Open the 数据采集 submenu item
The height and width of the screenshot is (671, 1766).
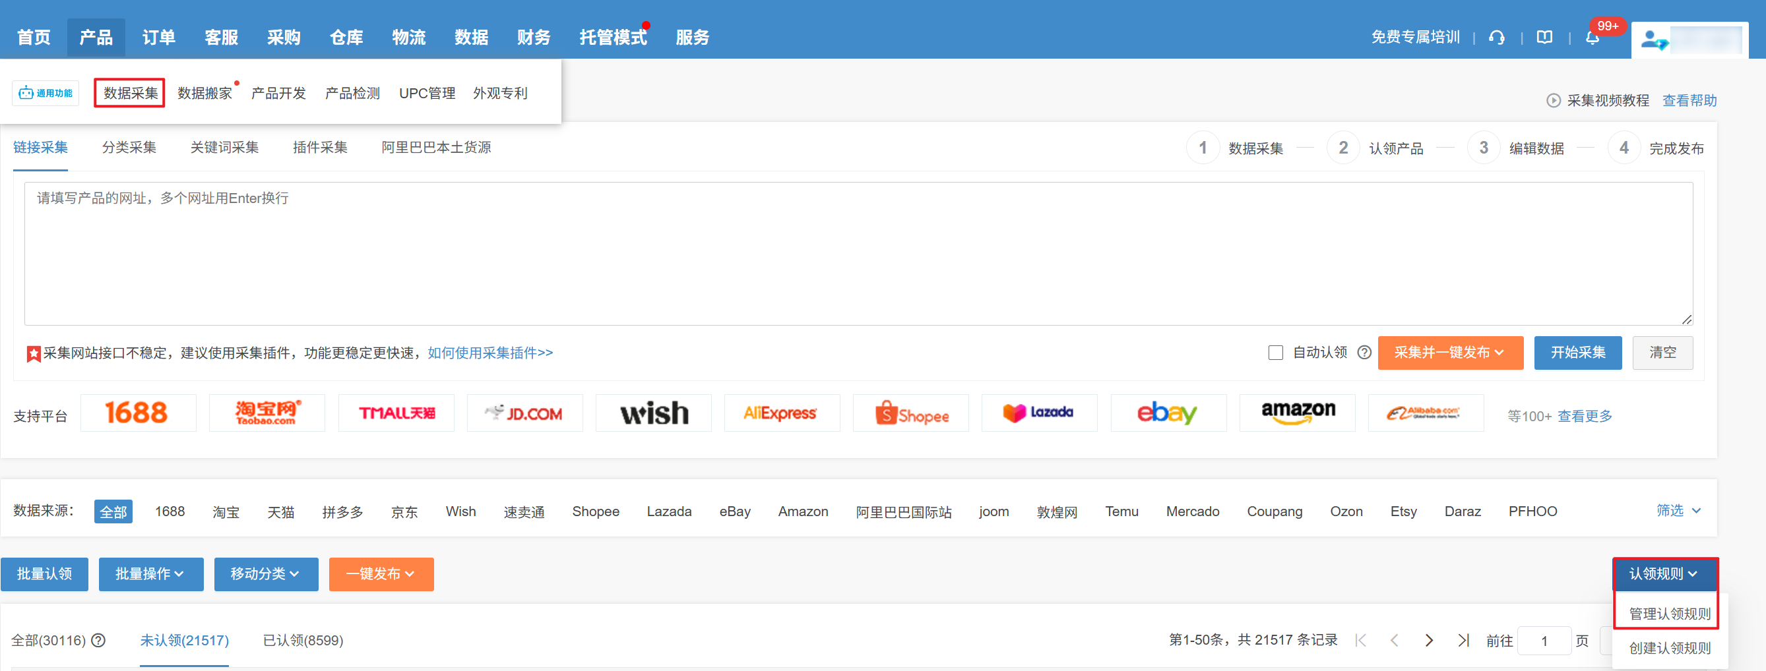coord(130,93)
